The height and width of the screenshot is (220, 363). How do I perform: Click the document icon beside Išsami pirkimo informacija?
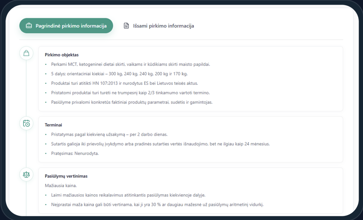pyautogui.click(x=126, y=26)
